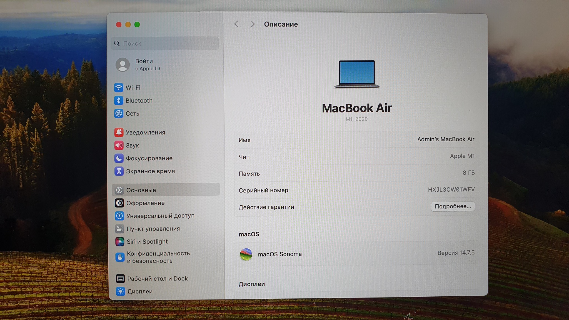The height and width of the screenshot is (320, 569).
Task: Go to Пункт управления settings
Action: 153,229
